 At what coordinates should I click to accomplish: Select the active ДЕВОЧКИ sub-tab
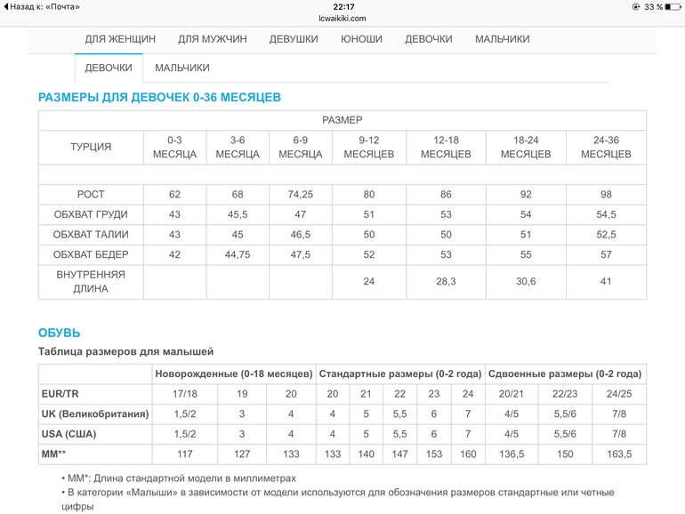coord(109,68)
